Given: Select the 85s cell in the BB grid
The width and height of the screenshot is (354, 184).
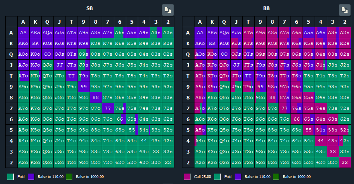Looking at the screenshot, I should click(309, 97).
